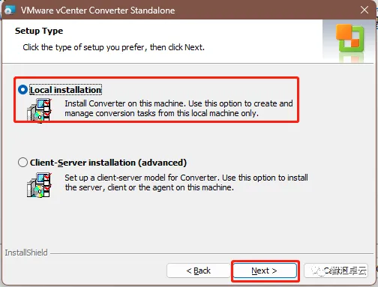Viewport: 378px width, 287px height.
Task: Click the "Client-Server installation (advanced)" label
Action: (108, 163)
